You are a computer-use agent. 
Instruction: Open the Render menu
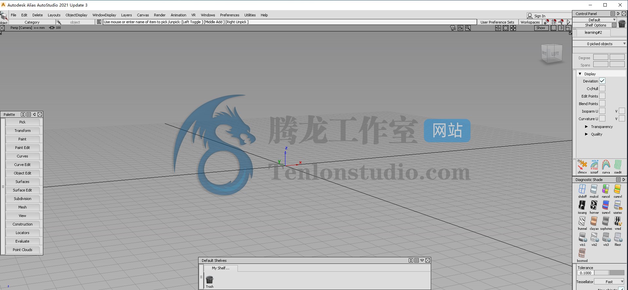pyautogui.click(x=160, y=15)
